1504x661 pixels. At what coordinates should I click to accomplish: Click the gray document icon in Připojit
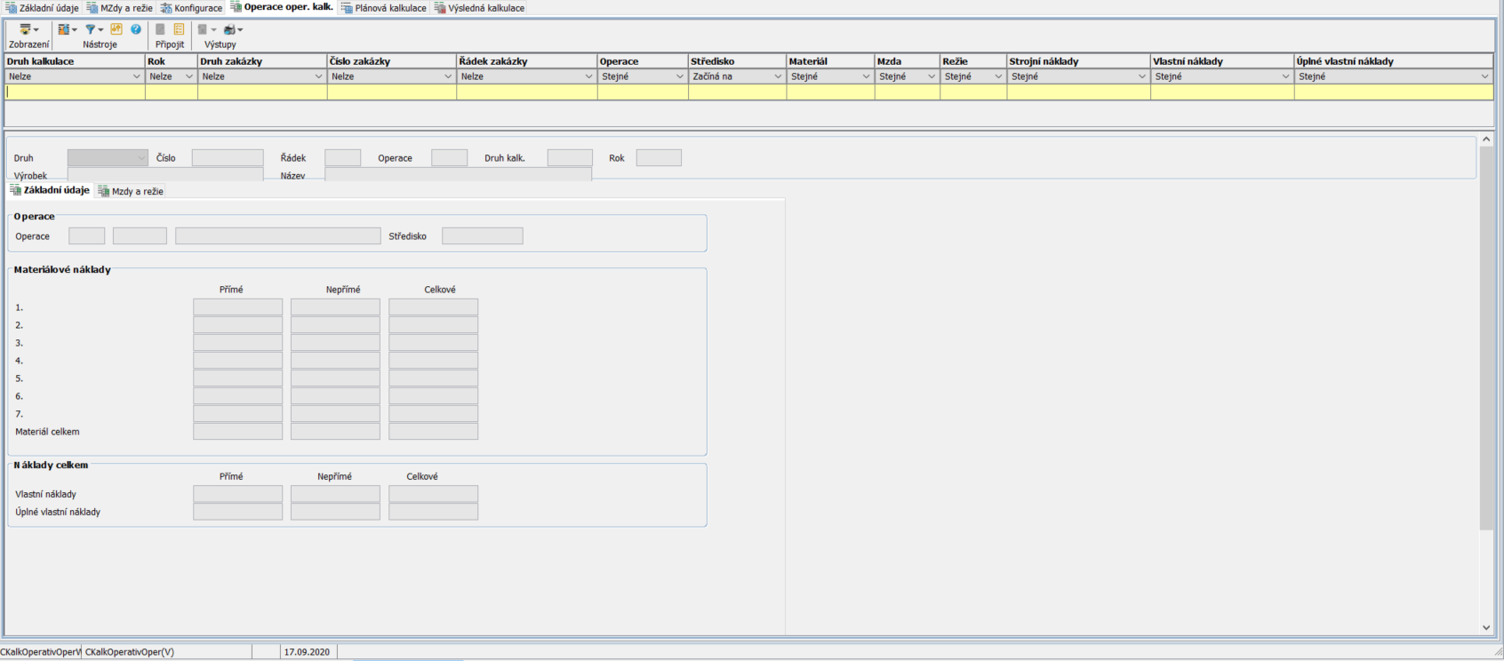pos(160,29)
